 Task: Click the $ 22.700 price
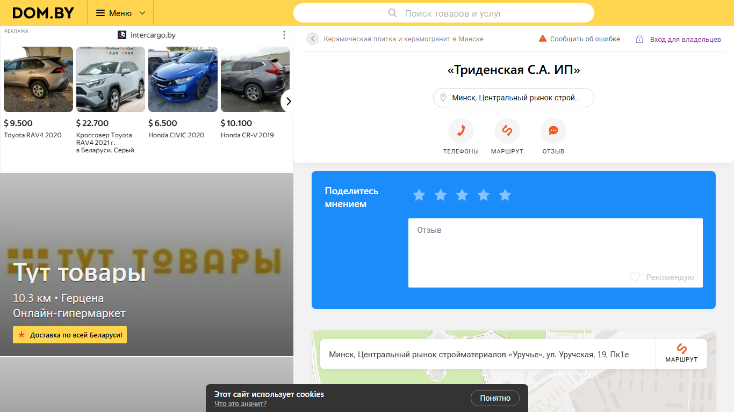pyautogui.click(x=92, y=123)
